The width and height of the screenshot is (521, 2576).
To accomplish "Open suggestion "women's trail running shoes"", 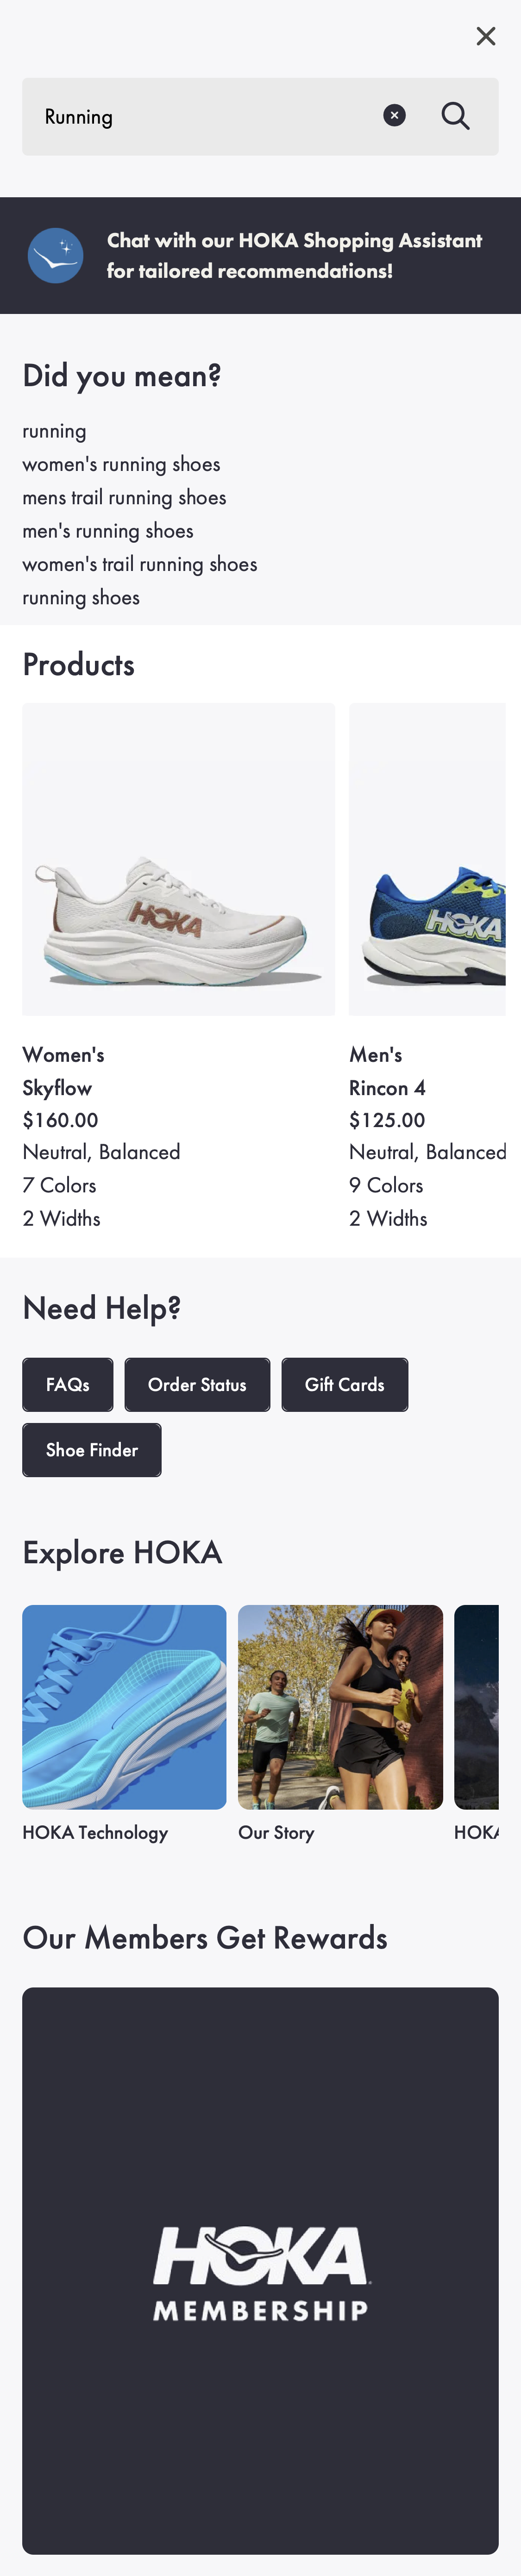I will pos(140,563).
